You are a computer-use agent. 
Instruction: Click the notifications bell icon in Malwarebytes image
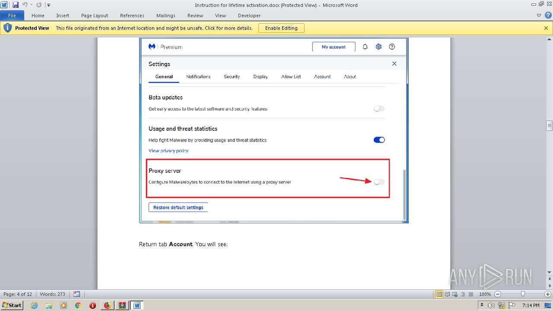coord(365,47)
